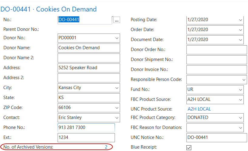Open the A2H LOCAL UNC Product Source link
This screenshot has height=151, width=248.
[x=199, y=109]
